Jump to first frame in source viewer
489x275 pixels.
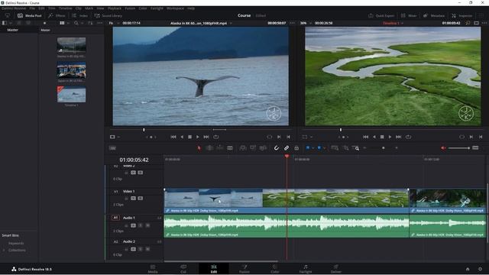(x=173, y=137)
